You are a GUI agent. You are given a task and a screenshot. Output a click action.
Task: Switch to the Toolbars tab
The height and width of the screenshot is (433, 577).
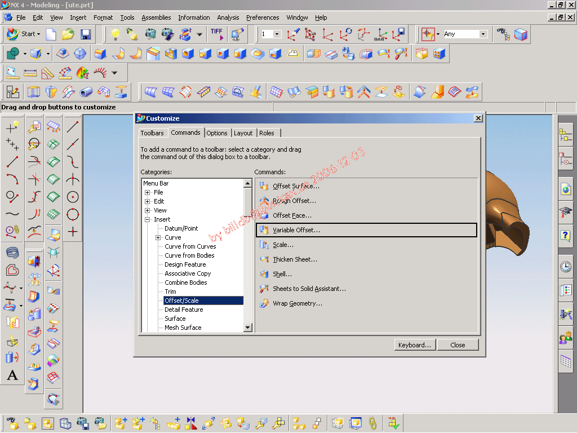pyautogui.click(x=152, y=133)
